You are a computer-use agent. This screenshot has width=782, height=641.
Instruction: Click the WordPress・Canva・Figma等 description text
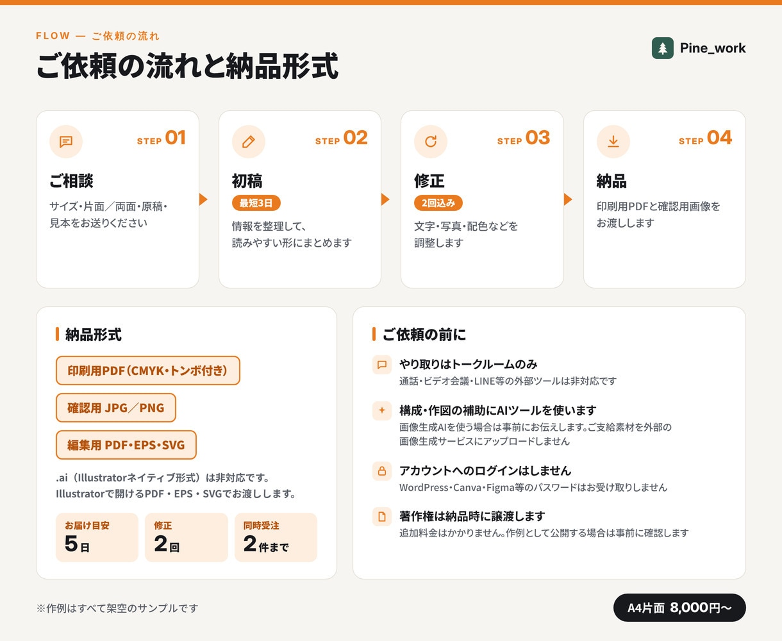pyautogui.click(x=533, y=488)
